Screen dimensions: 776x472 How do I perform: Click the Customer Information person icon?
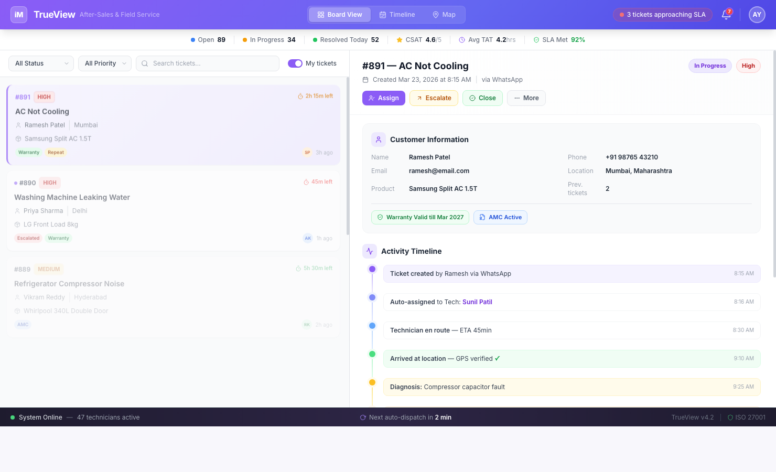(378, 139)
